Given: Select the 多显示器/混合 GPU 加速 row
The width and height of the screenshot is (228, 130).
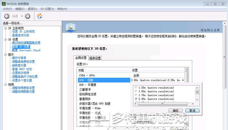Looking at the screenshot, I should [x=104, y=104].
